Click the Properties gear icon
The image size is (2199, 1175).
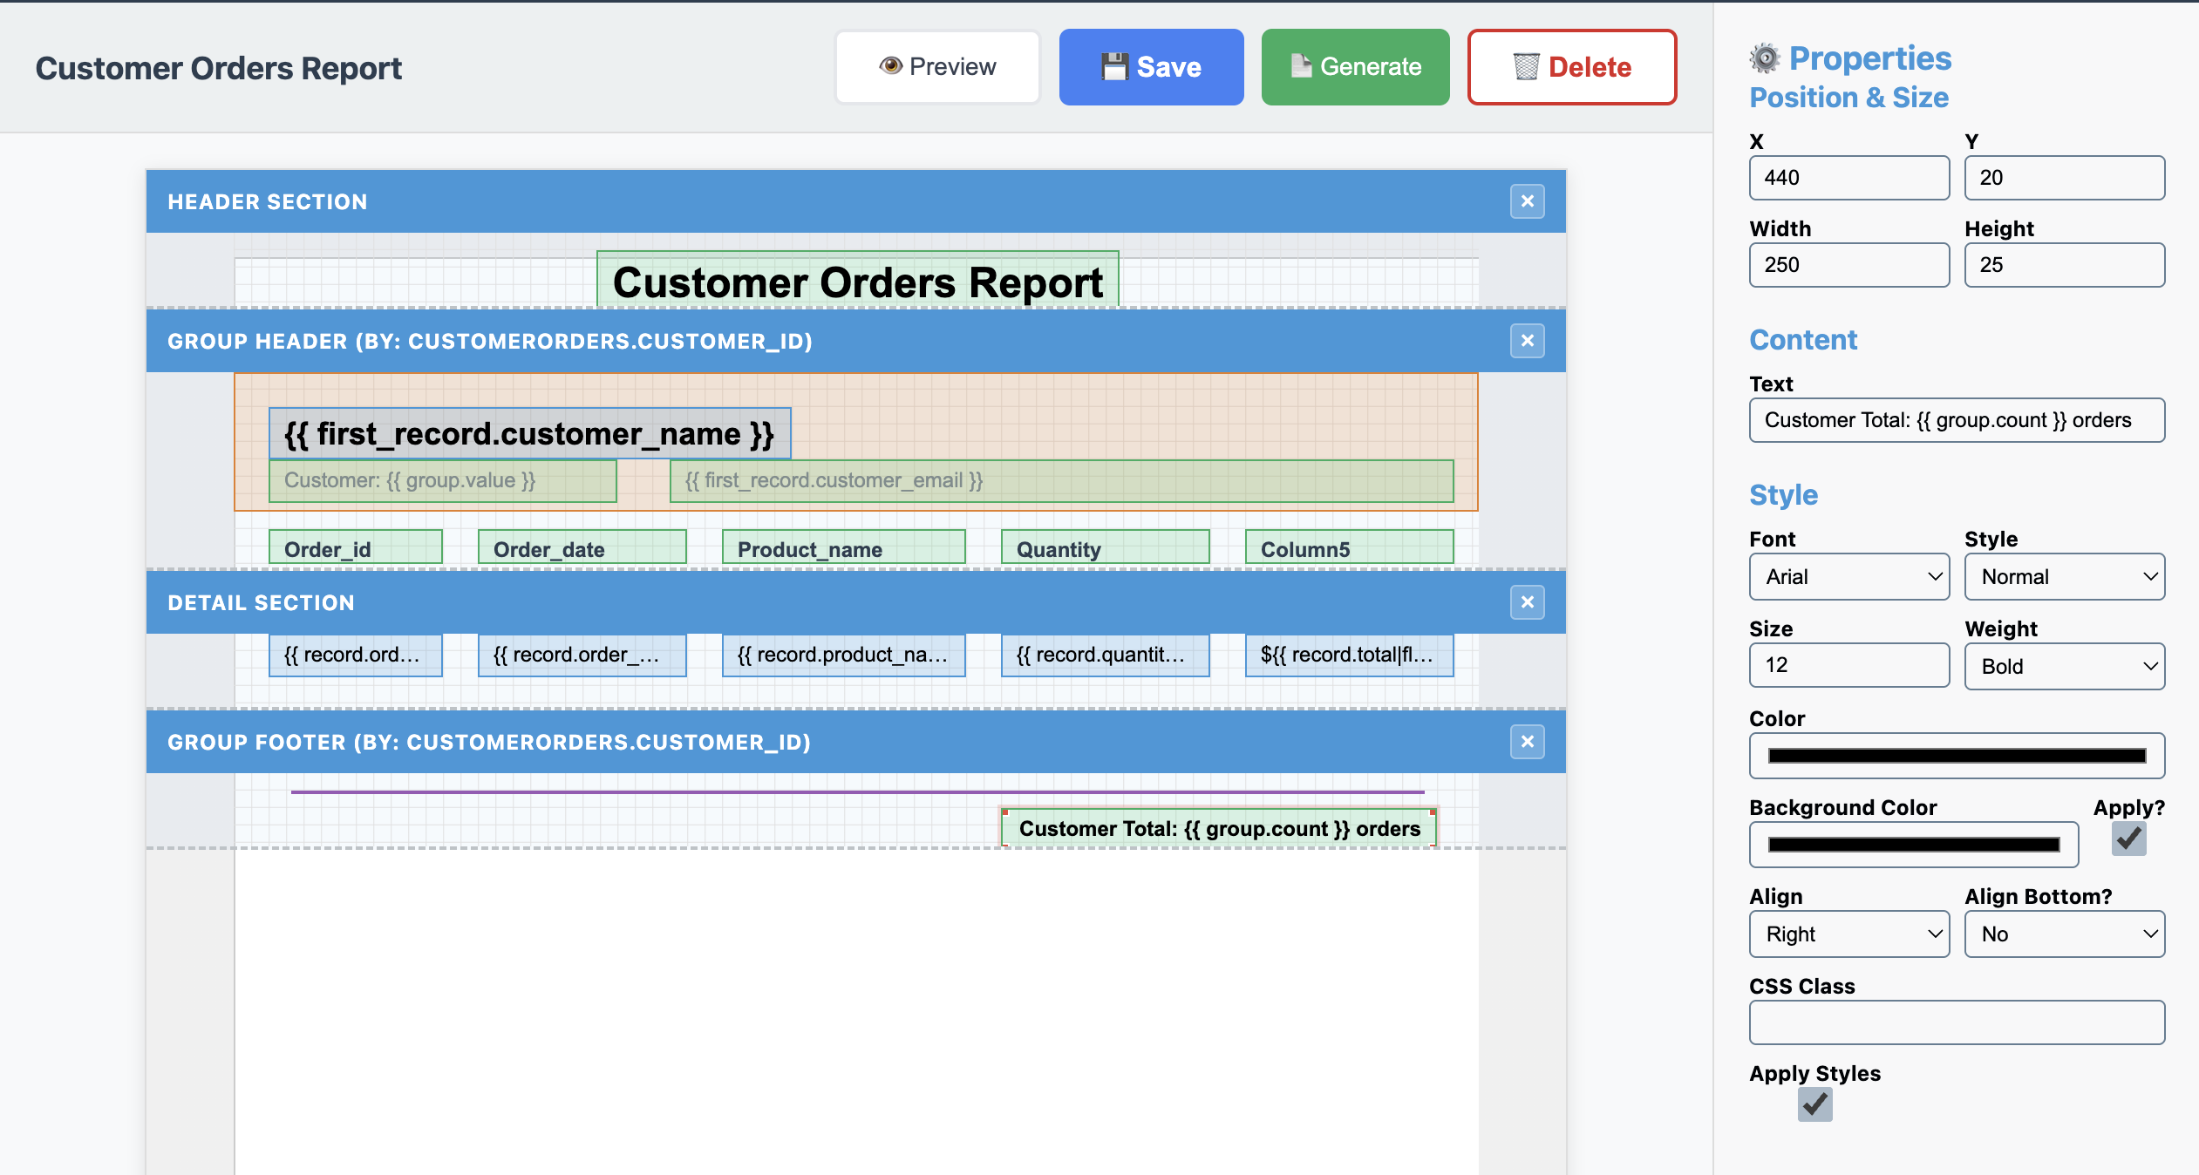(1765, 57)
